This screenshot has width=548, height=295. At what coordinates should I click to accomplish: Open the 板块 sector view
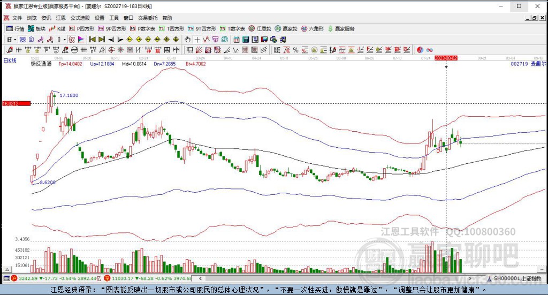(37, 29)
